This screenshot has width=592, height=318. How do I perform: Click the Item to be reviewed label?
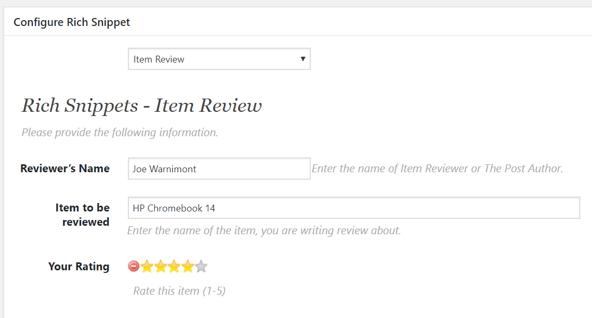82,215
